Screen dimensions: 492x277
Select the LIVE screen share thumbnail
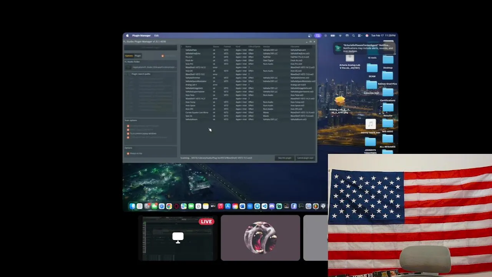click(178, 239)
